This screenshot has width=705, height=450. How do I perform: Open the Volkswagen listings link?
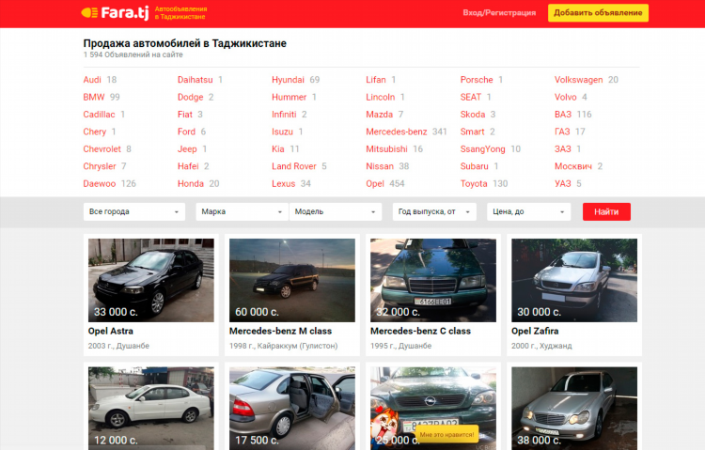point(579,80)
